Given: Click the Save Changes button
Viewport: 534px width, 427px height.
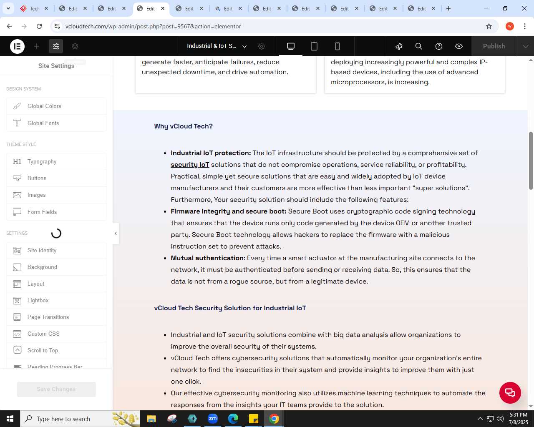Looking at the screenshot, I should 56,389.
